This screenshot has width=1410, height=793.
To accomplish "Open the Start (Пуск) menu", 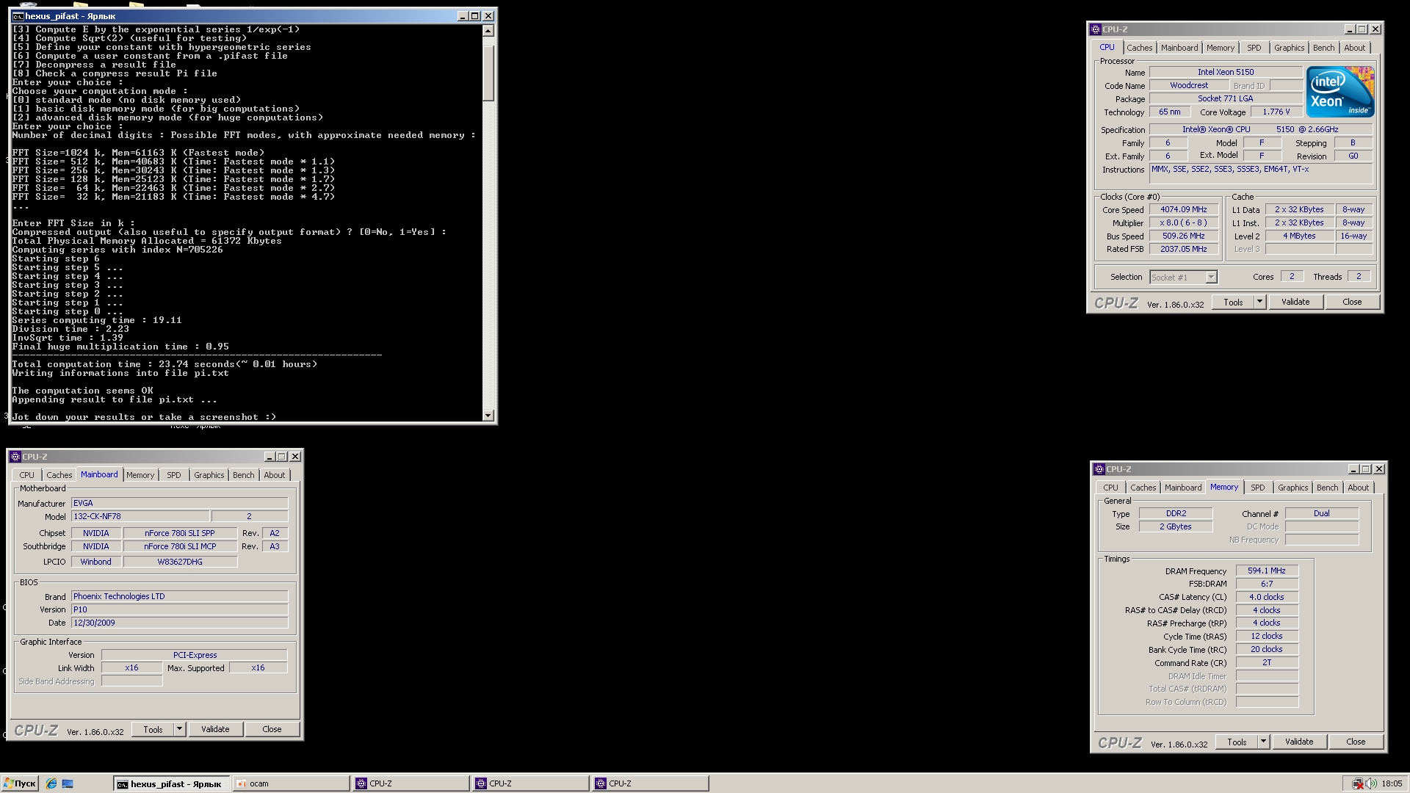I will [20, 783].
